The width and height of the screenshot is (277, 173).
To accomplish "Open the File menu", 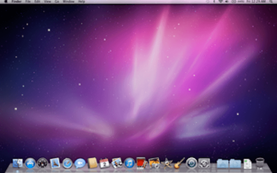I will (x=28, y=1).
